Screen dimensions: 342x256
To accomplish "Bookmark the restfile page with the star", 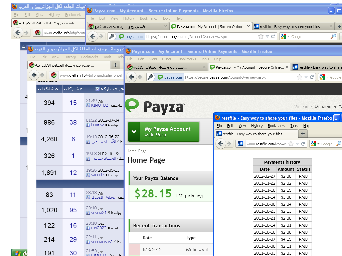I will [291, 144].
